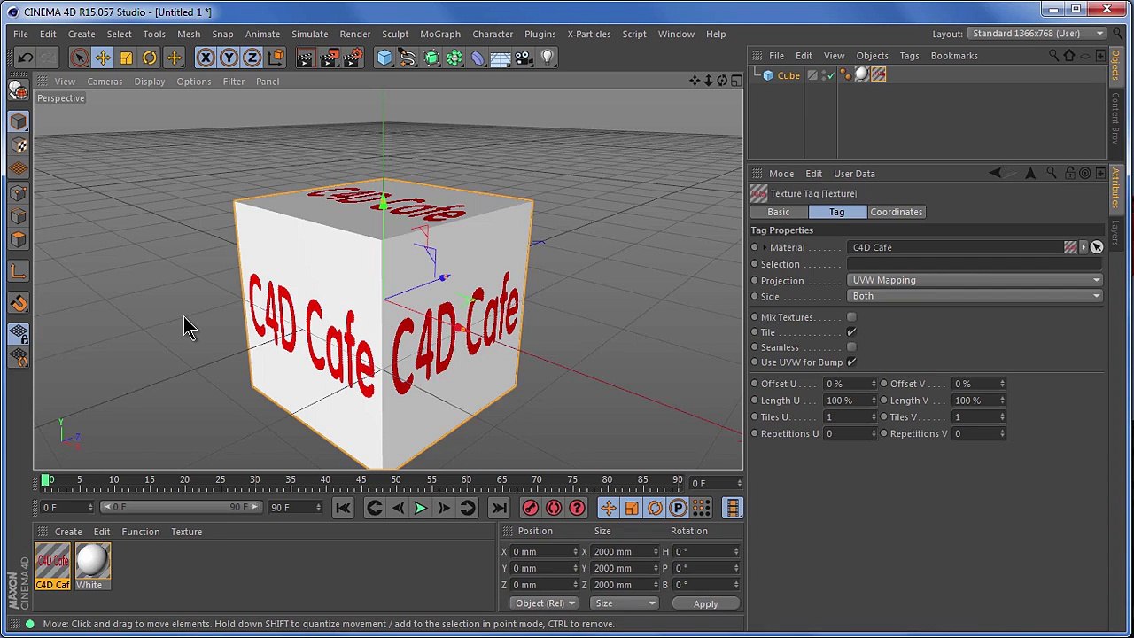Click Render View clapperboard icon
The width and height of the screenshot is (1134, 638).
tap(305, 58)
